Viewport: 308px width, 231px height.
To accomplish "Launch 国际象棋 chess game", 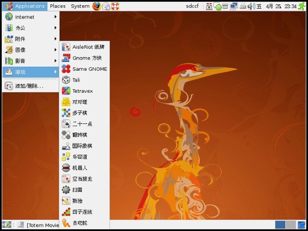I will [85, 146].
